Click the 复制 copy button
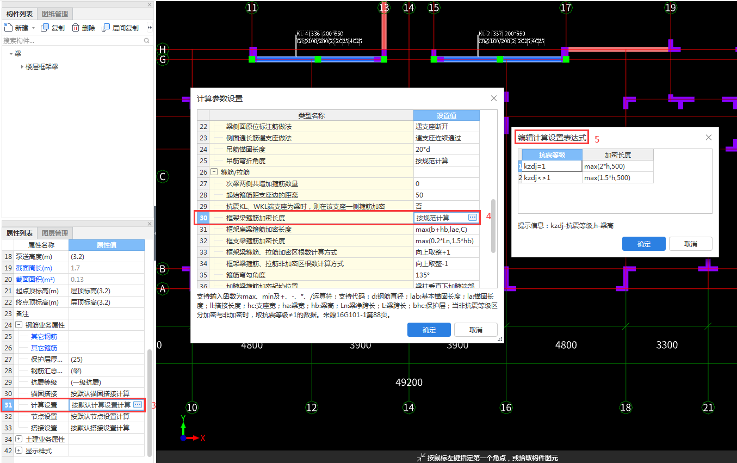 point(53,28)
